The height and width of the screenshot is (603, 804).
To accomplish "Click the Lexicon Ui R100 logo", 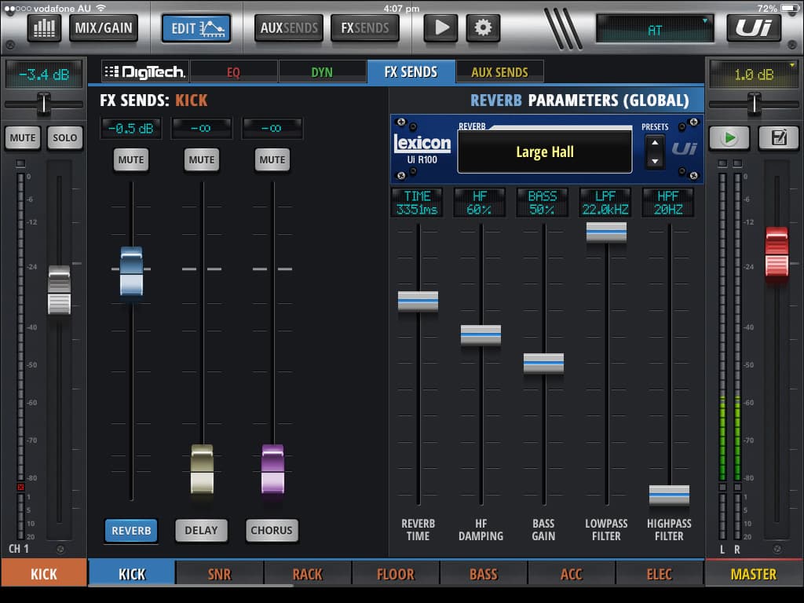I will (x=422, y=148).
